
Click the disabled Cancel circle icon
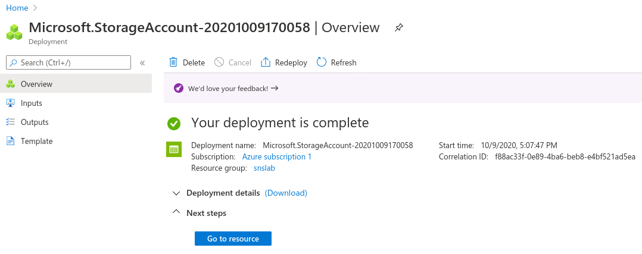click(219, 62)
